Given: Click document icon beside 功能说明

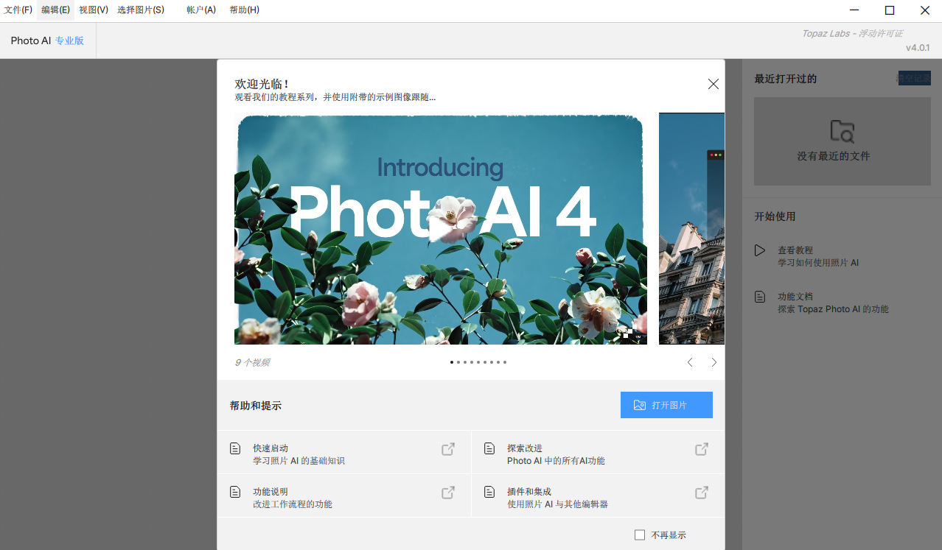Looking at the screenshot, I should coord(235,492).
